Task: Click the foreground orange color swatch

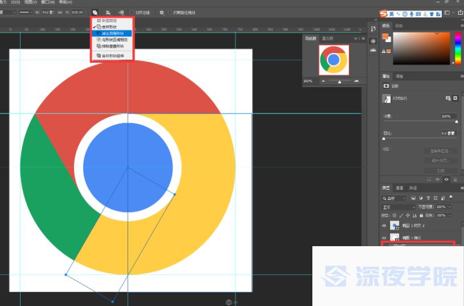Action: 385,36
